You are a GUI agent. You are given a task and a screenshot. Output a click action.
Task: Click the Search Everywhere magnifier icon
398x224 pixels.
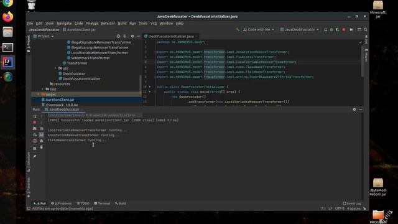tap(365, 30)
